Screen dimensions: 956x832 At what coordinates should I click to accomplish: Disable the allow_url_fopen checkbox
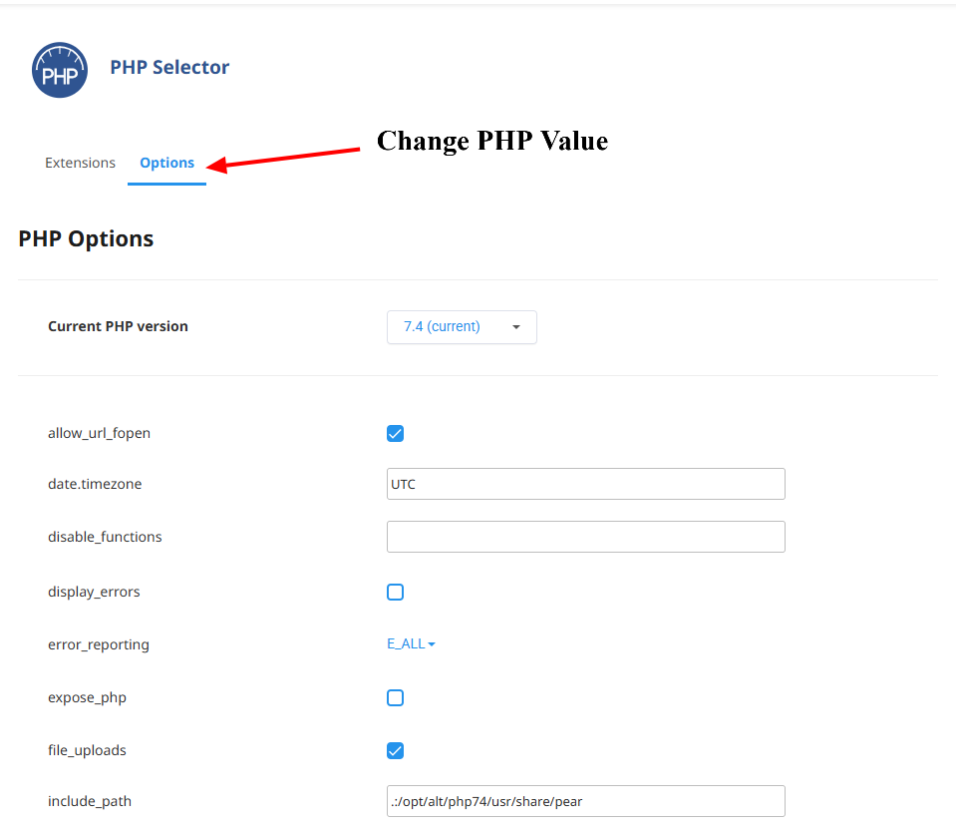click(396, 433)
